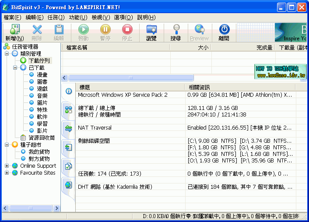The width and height of the screenshot is (309, 222).
Task: Select the 漫畫 category
Action: click(42, 75)
